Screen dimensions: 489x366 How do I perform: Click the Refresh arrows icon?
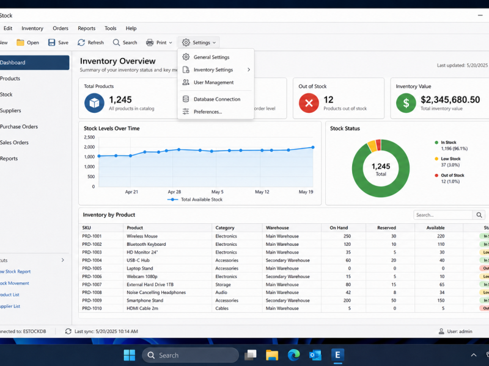coord(81,43)
